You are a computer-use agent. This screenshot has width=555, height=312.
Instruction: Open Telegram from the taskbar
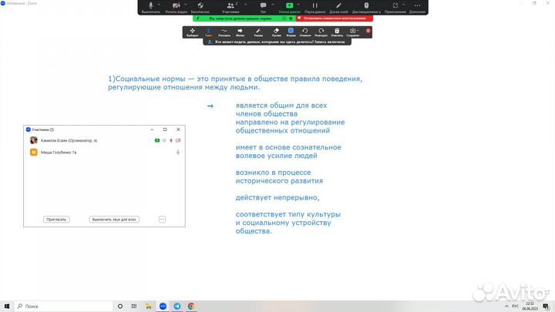(177, 307)
